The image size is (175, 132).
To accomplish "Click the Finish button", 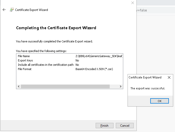I will coord(104,126).
